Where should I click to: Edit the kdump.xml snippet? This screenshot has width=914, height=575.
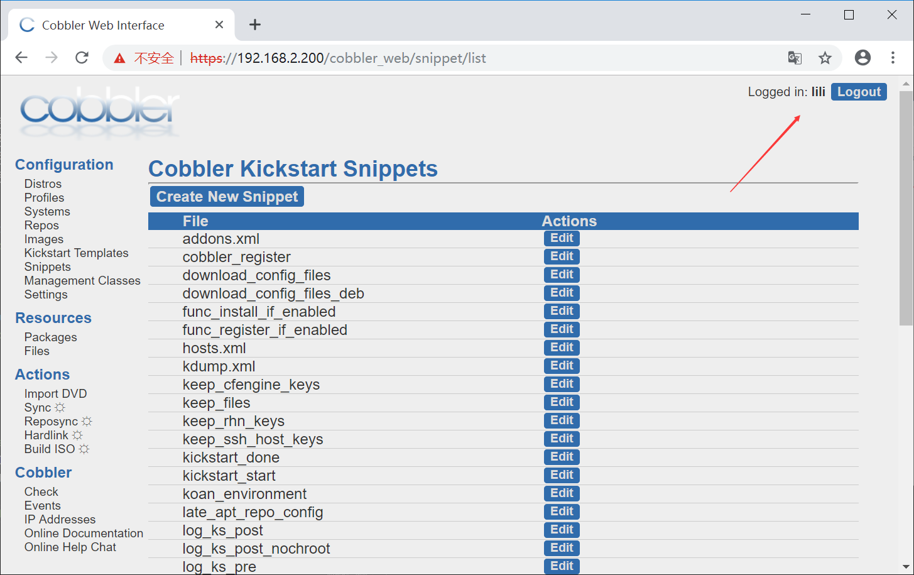pos(562,366)
